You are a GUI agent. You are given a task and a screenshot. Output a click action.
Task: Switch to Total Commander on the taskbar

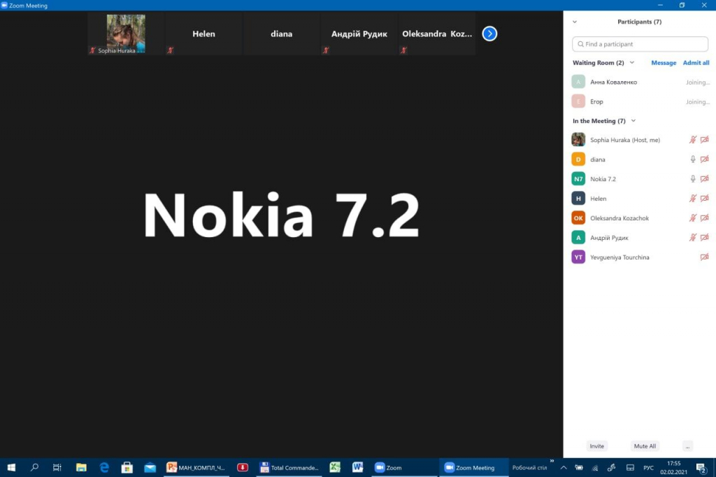289,467
